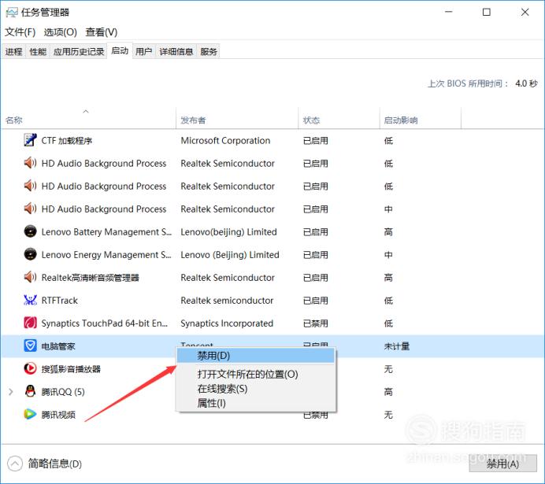Click Microsoft Corporation publisher cell

pos(225,141)
